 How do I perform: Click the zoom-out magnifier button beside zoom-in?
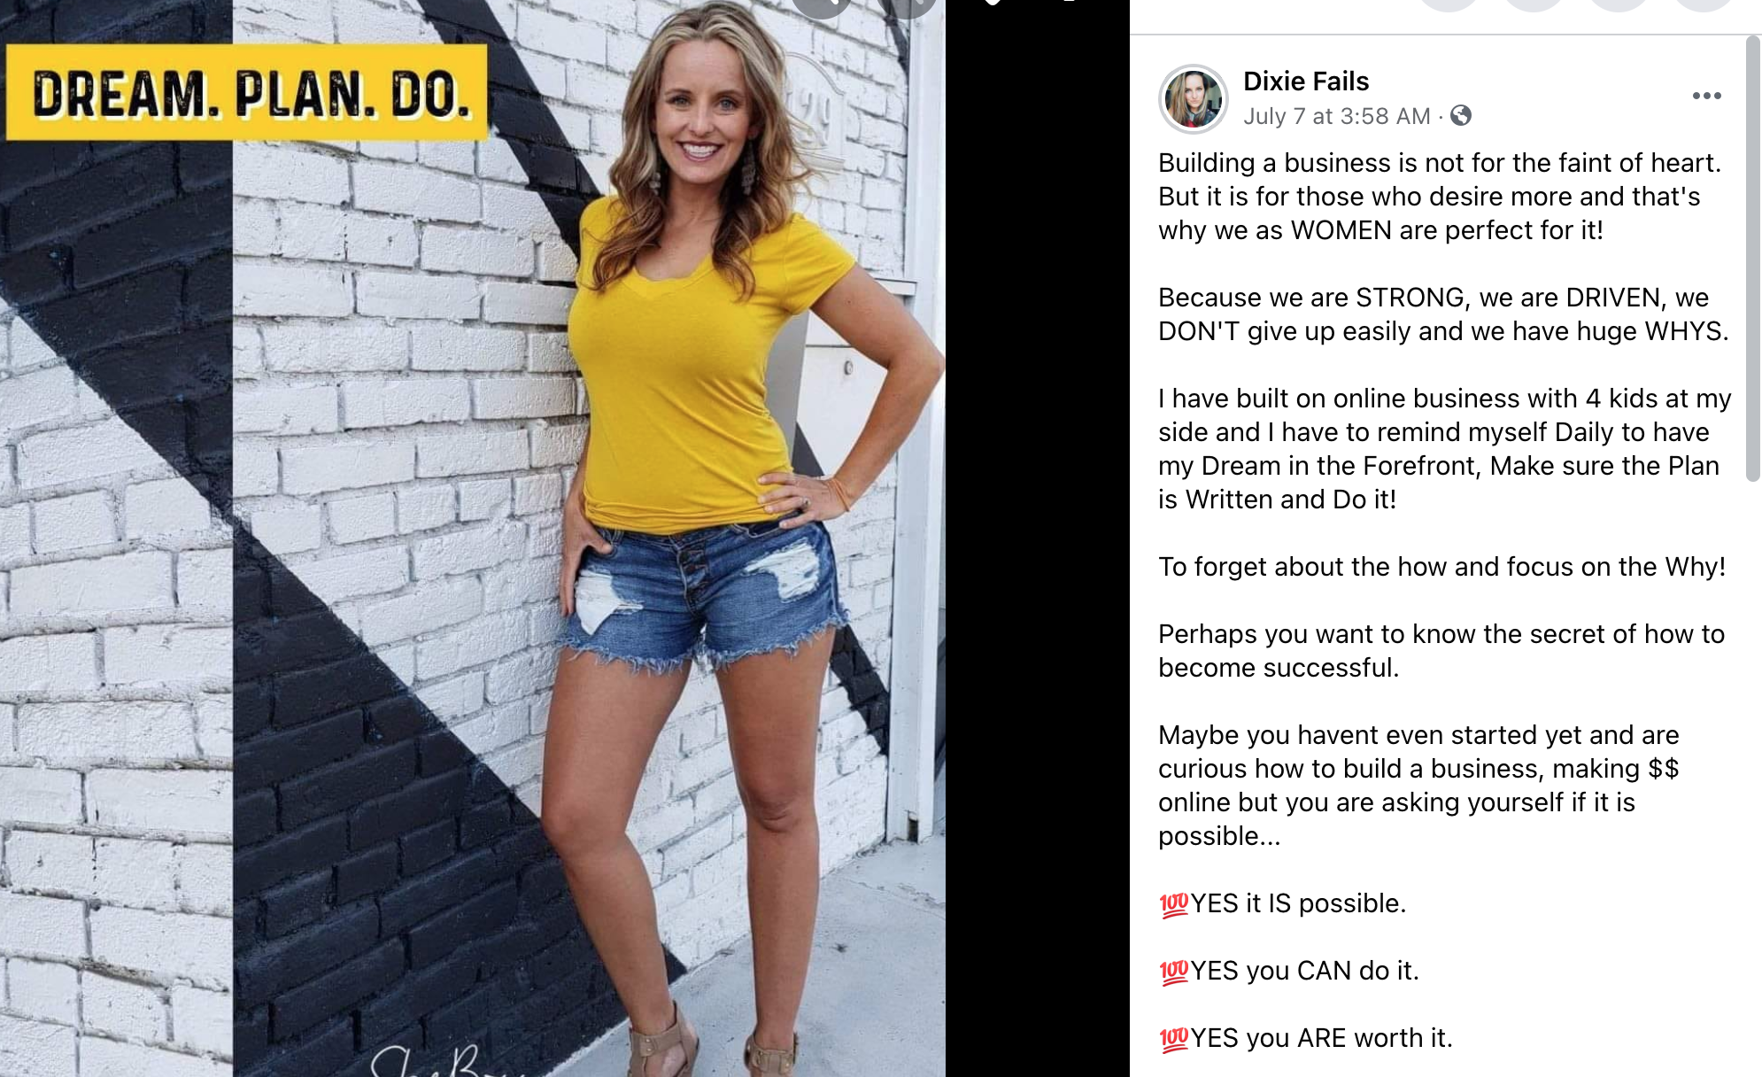(907, 6)
